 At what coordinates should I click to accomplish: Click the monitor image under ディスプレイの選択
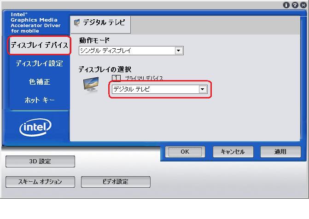pyautogui.click(x=91, y=85)
